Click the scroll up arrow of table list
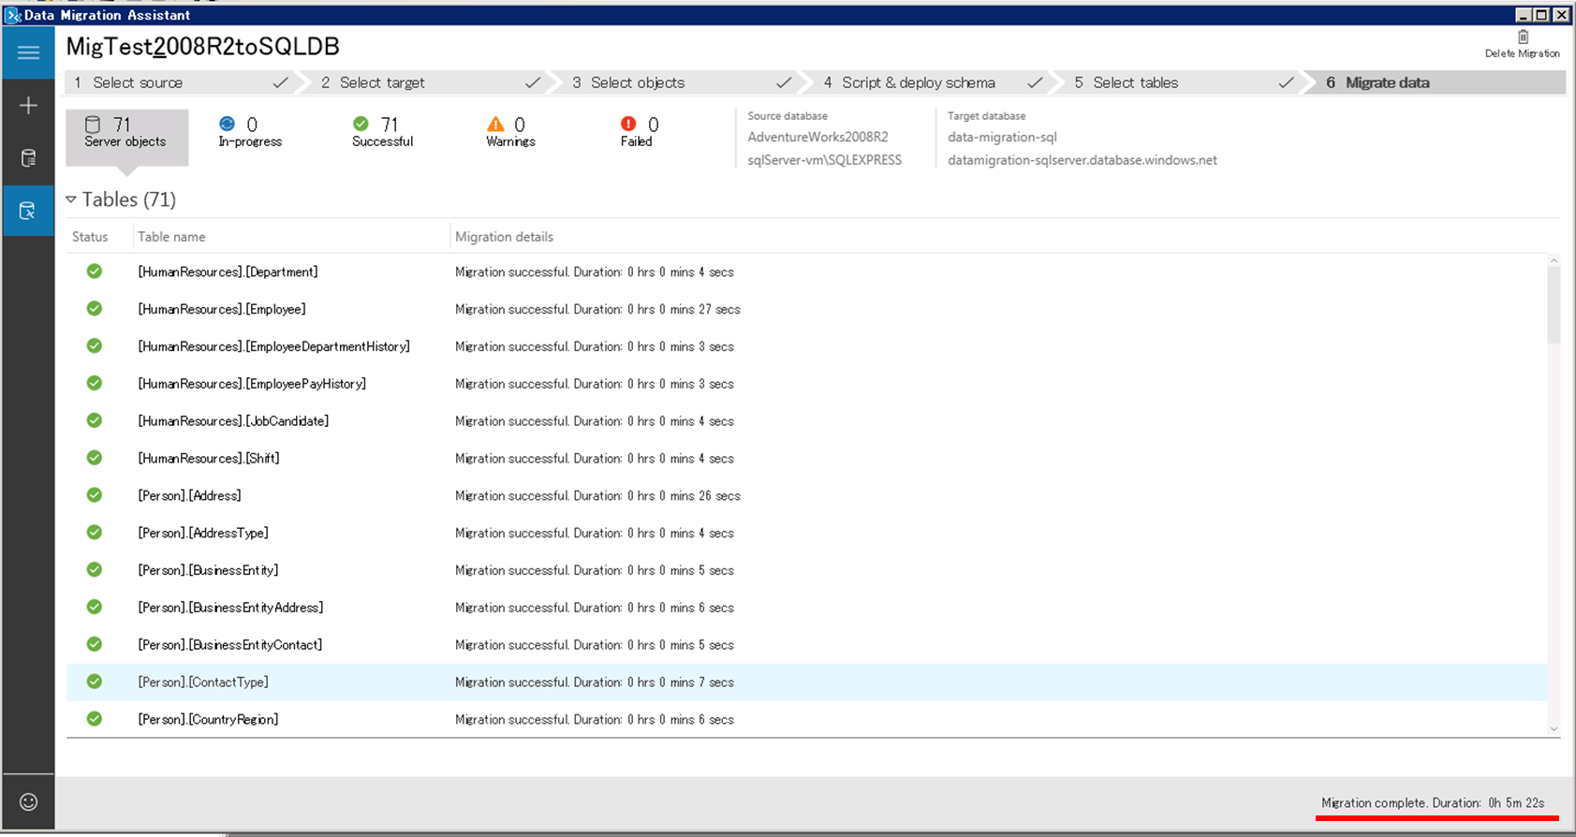 point(1554,260)
